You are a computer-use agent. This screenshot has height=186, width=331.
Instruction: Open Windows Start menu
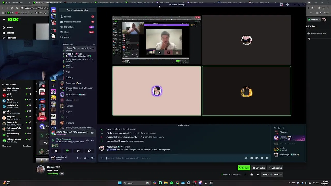(119, 183)
